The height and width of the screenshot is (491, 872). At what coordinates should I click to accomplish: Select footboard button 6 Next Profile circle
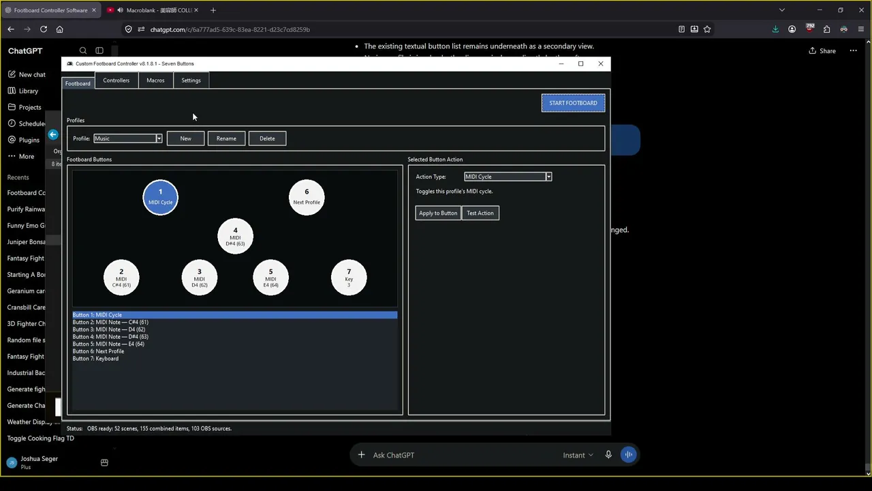[307, 197]
